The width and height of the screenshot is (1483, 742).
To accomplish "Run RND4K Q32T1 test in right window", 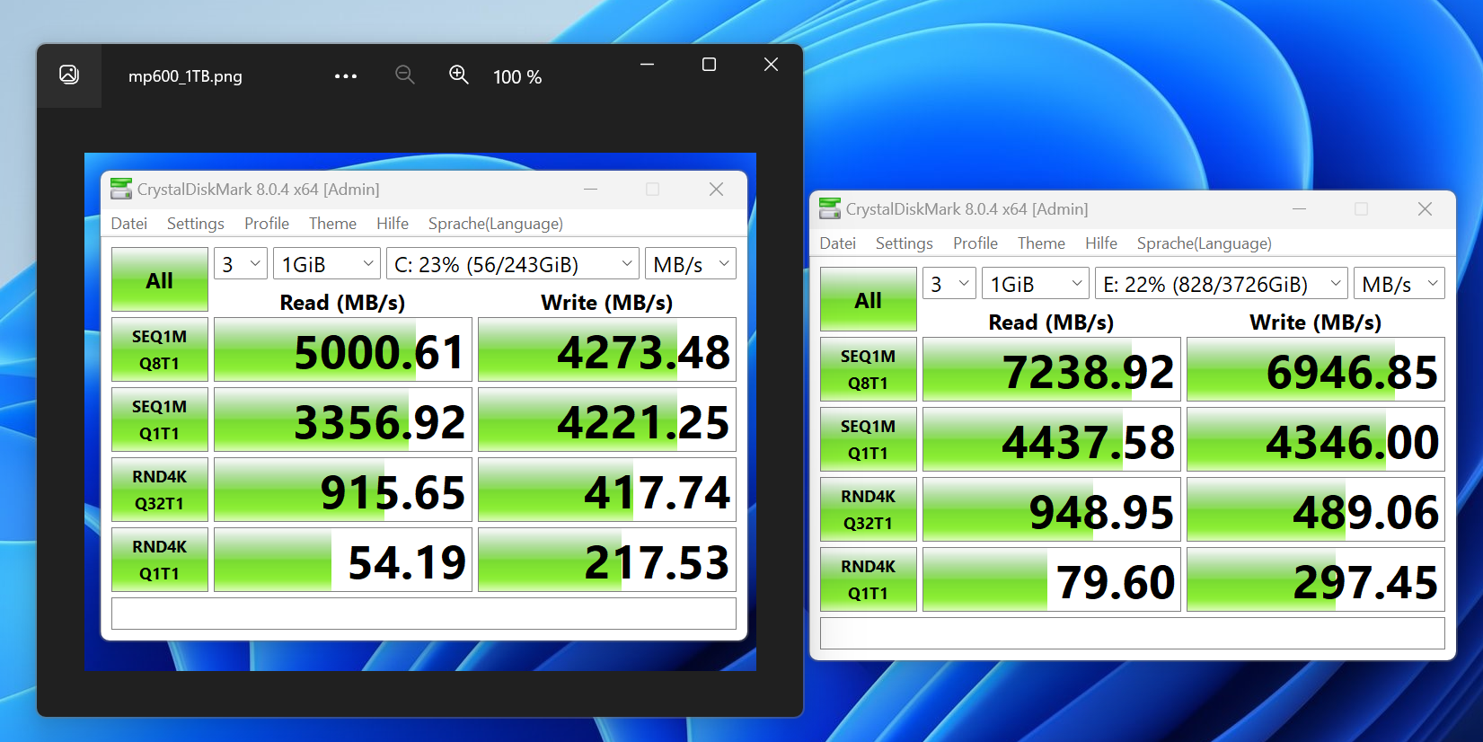I will pyautogui.click(x=868, y=509).
